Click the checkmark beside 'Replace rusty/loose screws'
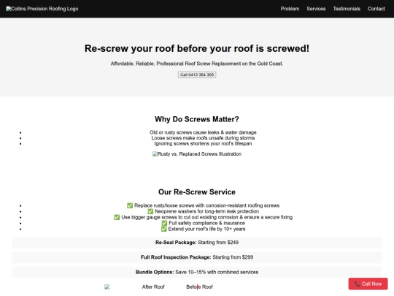 click(x=130, y=205)
